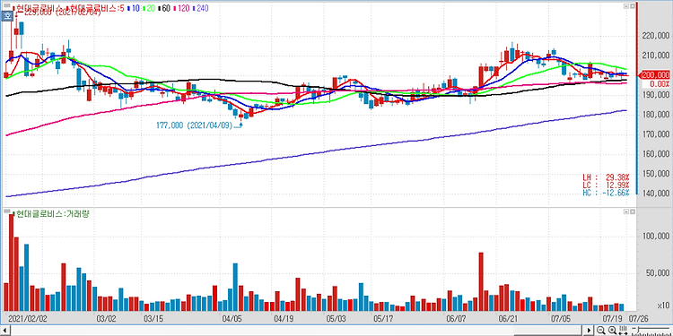This screenshot has width=673, height=336.
Task: Click the LH : 29.38% statistic
Action: (x=606, y=177)
